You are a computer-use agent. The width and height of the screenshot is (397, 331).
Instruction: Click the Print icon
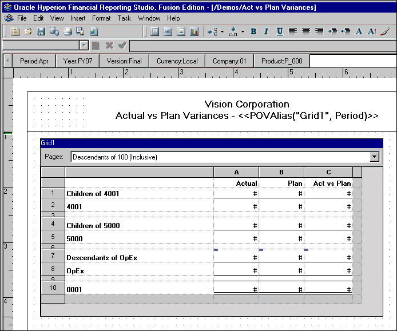click(68, 31)
